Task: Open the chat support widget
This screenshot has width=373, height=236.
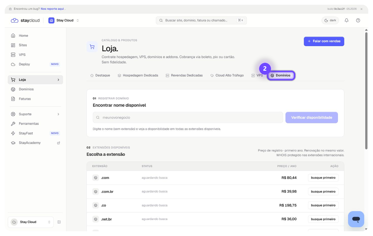Action: (356, 219)
